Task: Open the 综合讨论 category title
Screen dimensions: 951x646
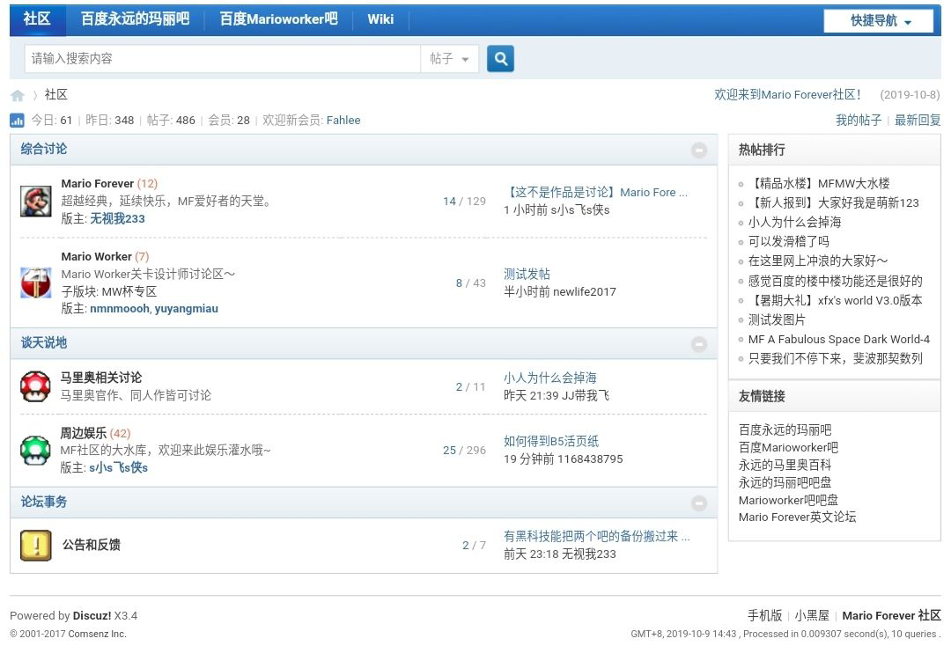Action: point(44,149)
